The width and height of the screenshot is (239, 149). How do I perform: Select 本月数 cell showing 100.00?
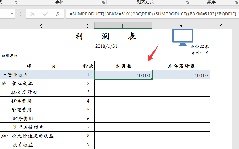123,75
